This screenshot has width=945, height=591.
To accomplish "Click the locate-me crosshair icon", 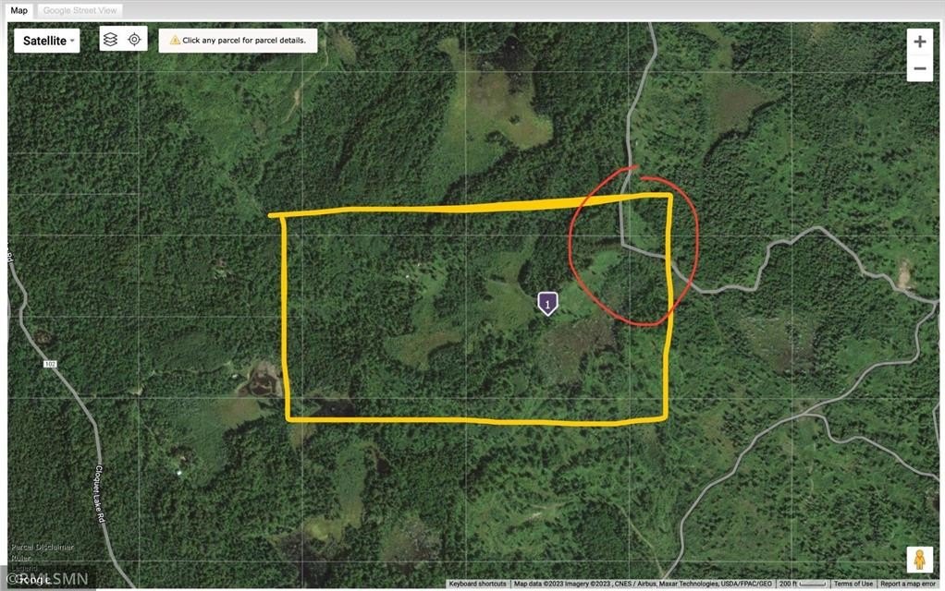I will (134, 40).
